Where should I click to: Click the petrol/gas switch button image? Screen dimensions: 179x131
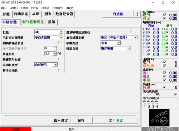pos(159,118)
